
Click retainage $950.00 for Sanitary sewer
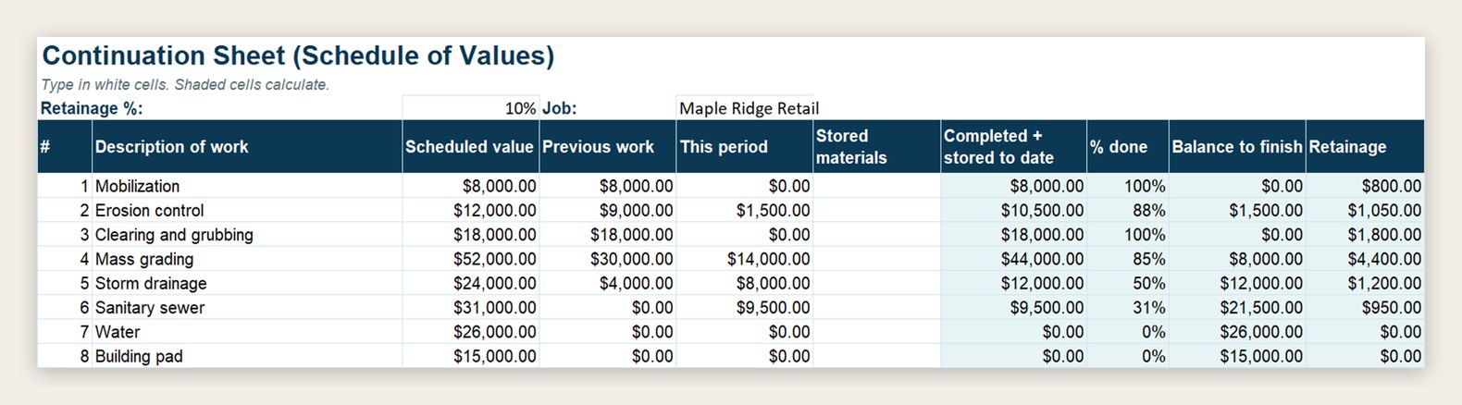tap(1365, 307)
